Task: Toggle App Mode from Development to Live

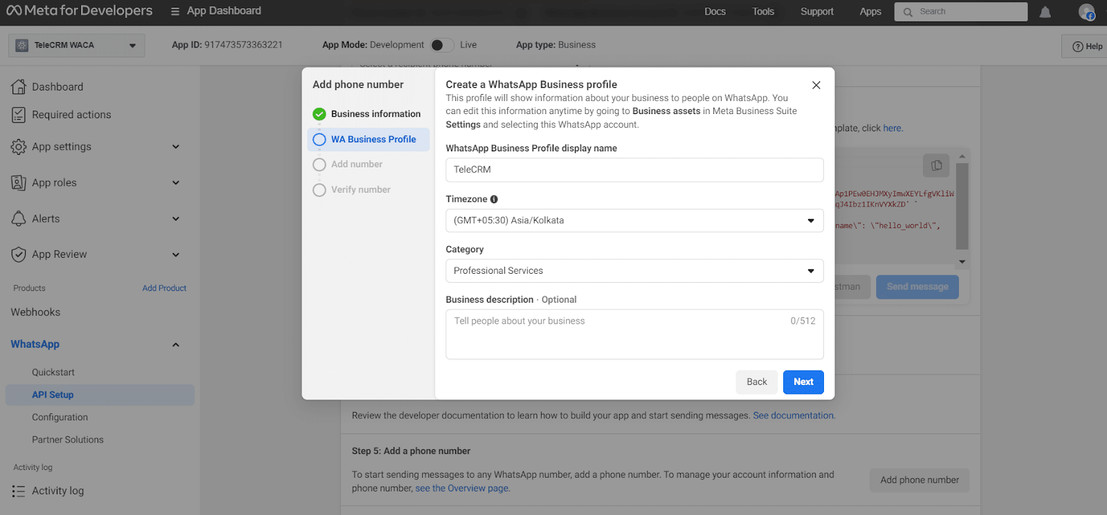Action: coord(442,45)
